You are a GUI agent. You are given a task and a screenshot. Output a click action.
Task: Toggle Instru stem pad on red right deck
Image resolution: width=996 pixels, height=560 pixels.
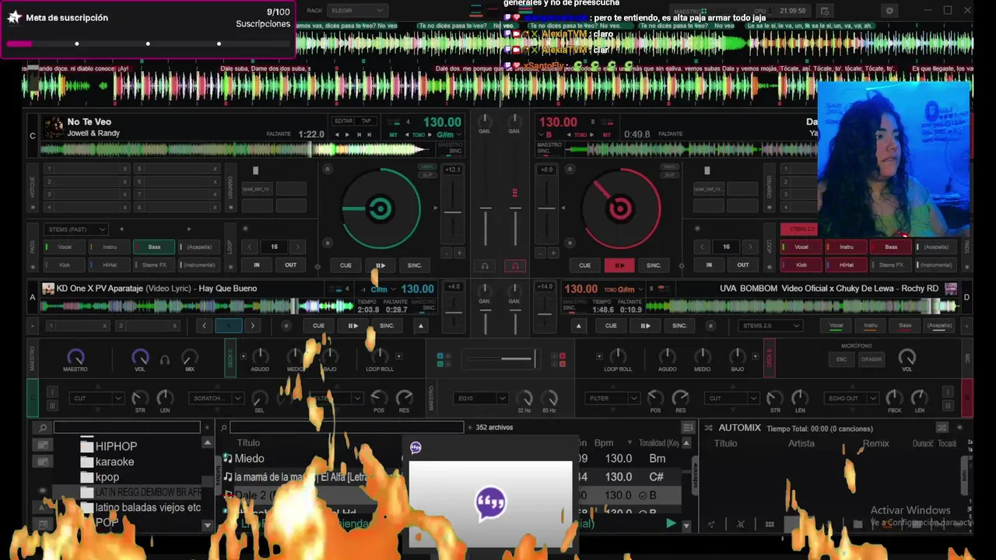tap(846, 247)
